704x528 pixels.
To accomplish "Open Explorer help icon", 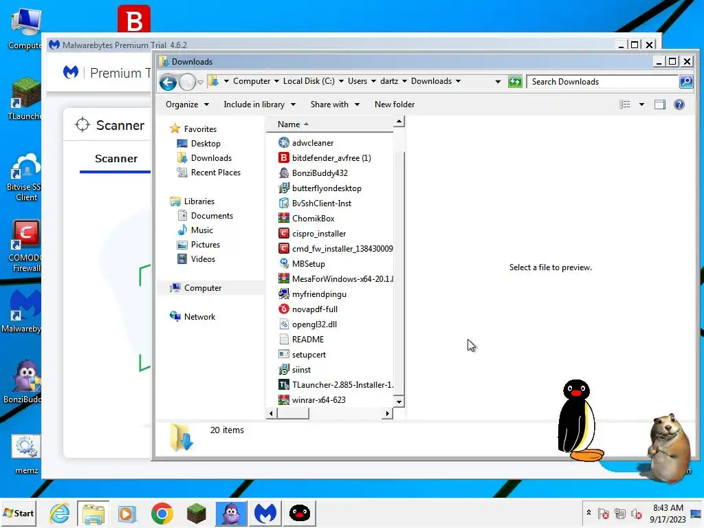I will [679, 104].
